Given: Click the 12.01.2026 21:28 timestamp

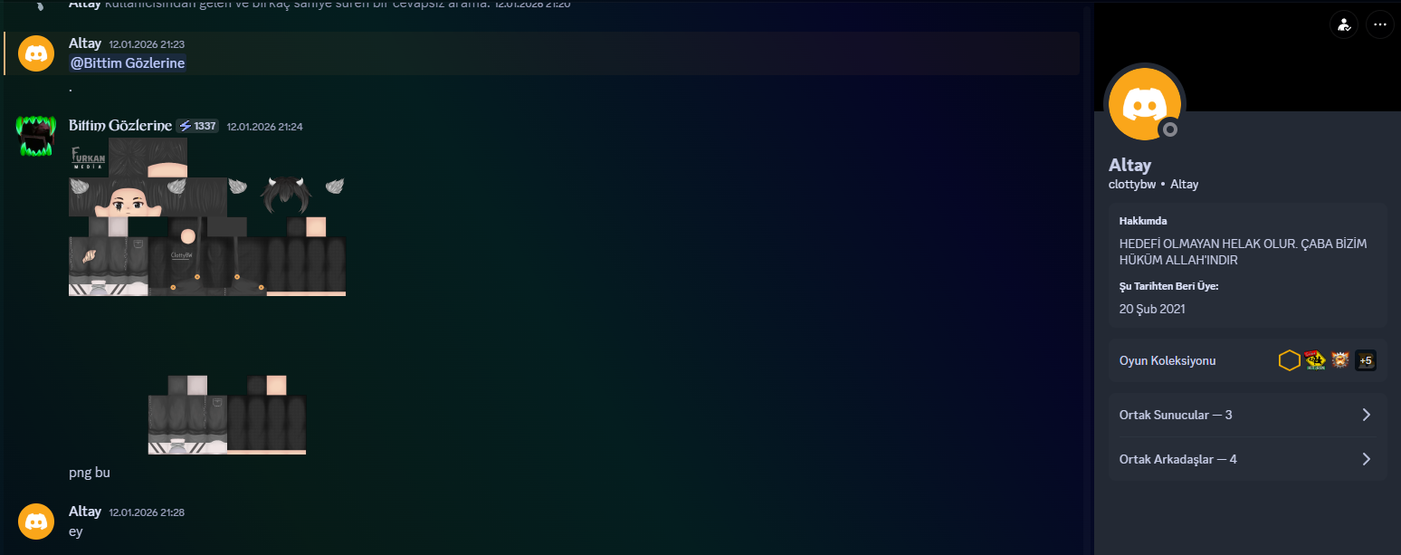Looking at the screenshot, I should [x=147, y=512].
